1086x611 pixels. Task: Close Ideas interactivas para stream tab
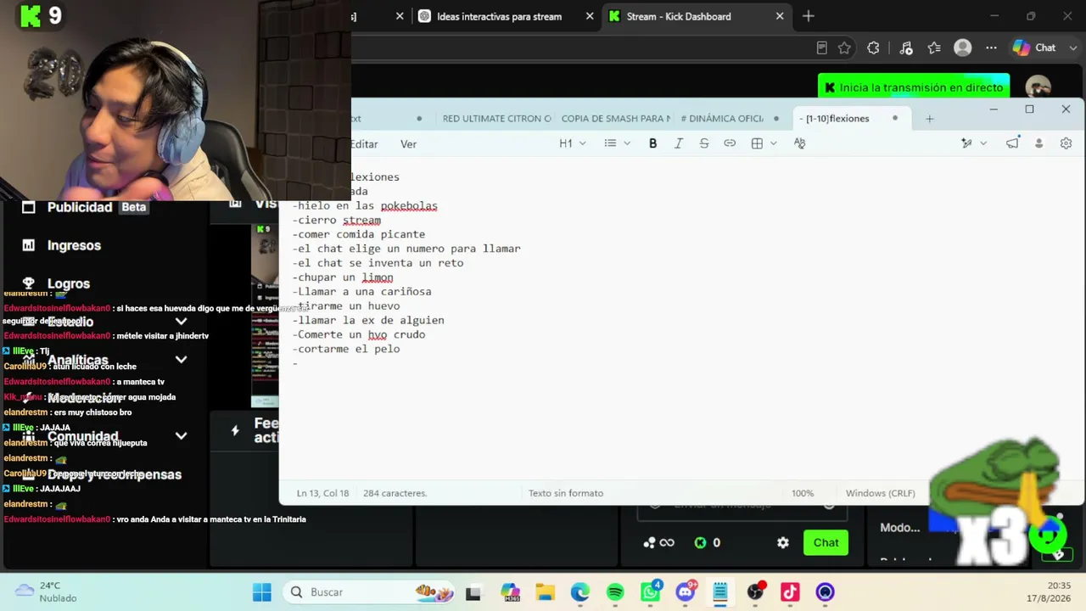pyautogui.click(x=590, y=16)
